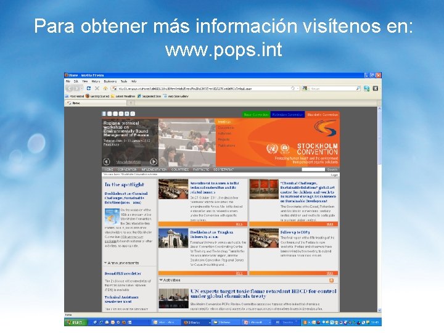Open the File menu in Firefox
Screen dimensions: 444x333
(68, 81)
